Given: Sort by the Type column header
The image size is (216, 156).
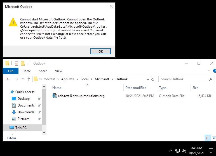Looking at the screenshot, I should (x=162, y=88).
